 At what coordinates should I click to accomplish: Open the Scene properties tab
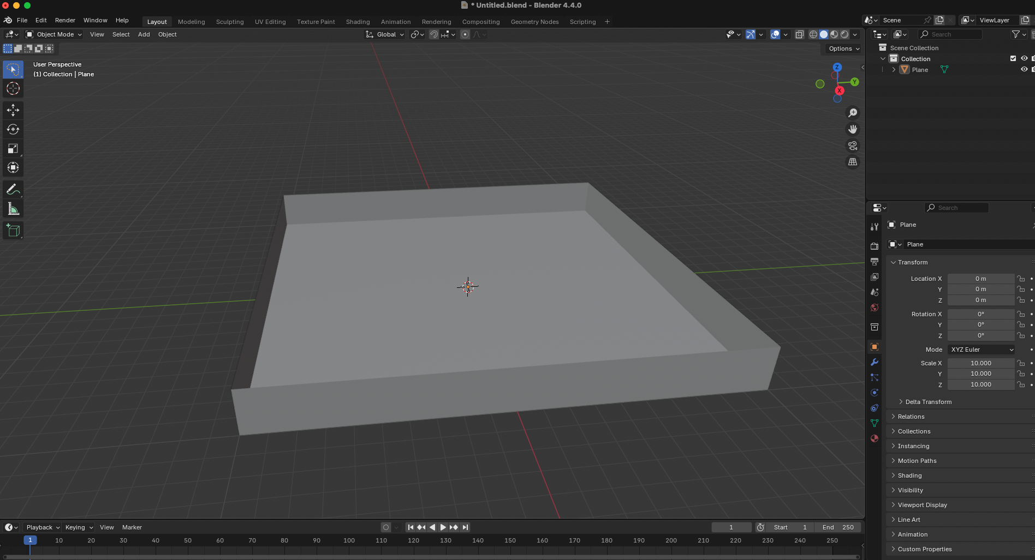[x=875, y=292]
